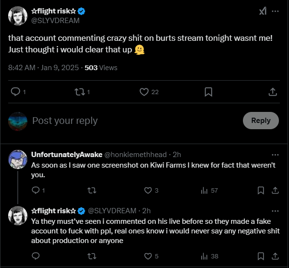Like UnfortunatelyAwake's reply
The height and width of the screenshot is (268, 289).
point(148,190)
